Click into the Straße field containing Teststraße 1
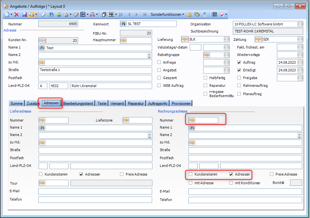310x218 pixels. point(95,70)
